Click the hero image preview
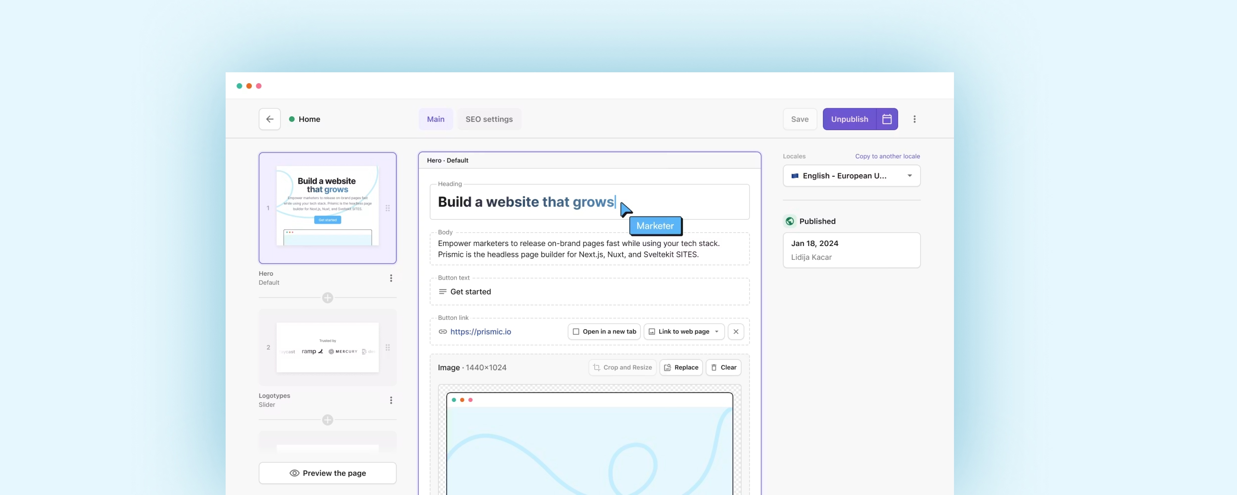This screenshot has width=1237, height=495. 590,440
